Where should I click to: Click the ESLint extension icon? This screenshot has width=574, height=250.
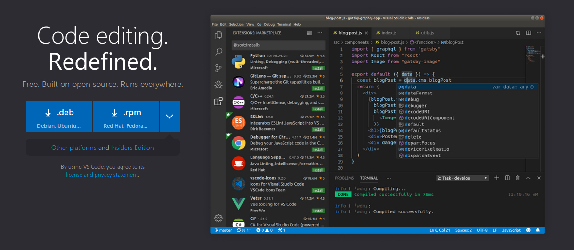point(239,123)
